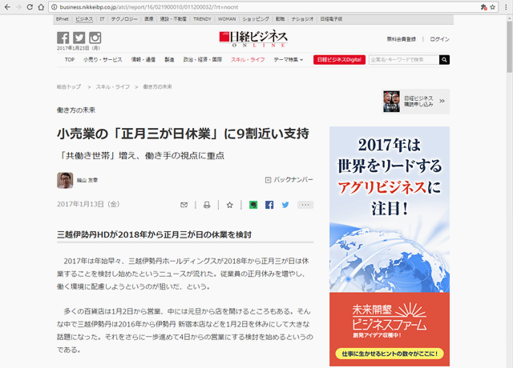This screenshot has width=513, height=368.
Task: Share the article on Facebook
Action: coord(269,205)
